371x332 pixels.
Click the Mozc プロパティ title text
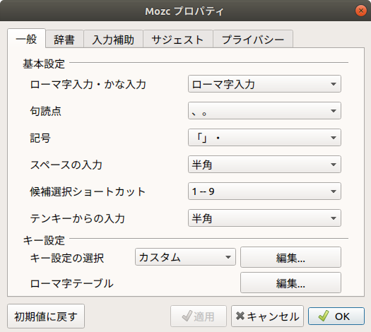[184, 11]
